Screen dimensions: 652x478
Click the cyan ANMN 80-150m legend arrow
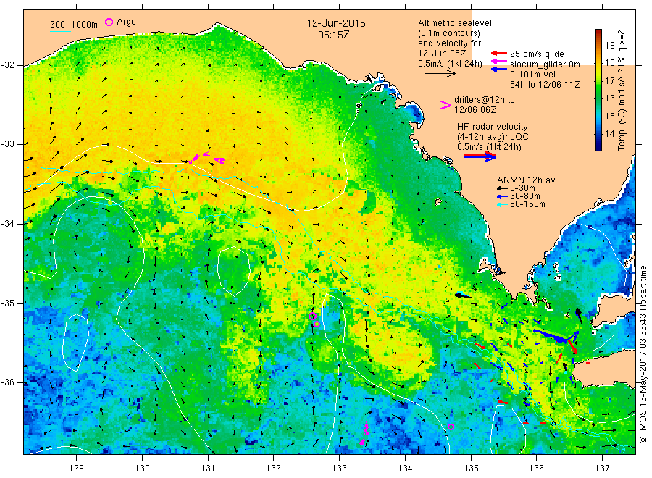pyautogui.click(x=503, y=204)
